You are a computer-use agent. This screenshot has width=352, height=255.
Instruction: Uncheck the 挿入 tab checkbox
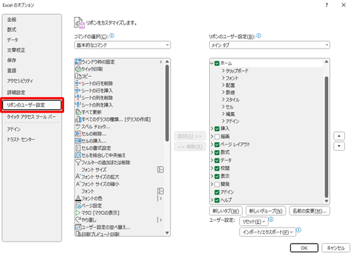[x=217, y=128]
